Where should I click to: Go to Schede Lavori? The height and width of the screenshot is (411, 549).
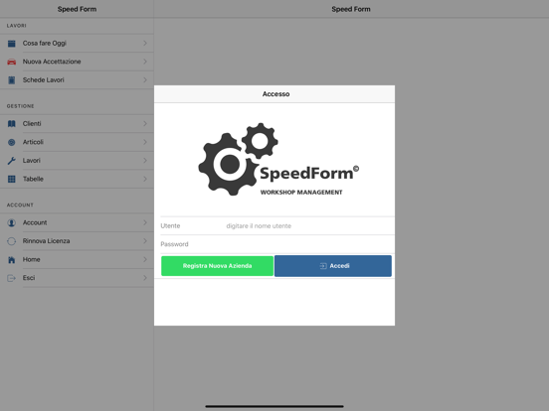77,80
